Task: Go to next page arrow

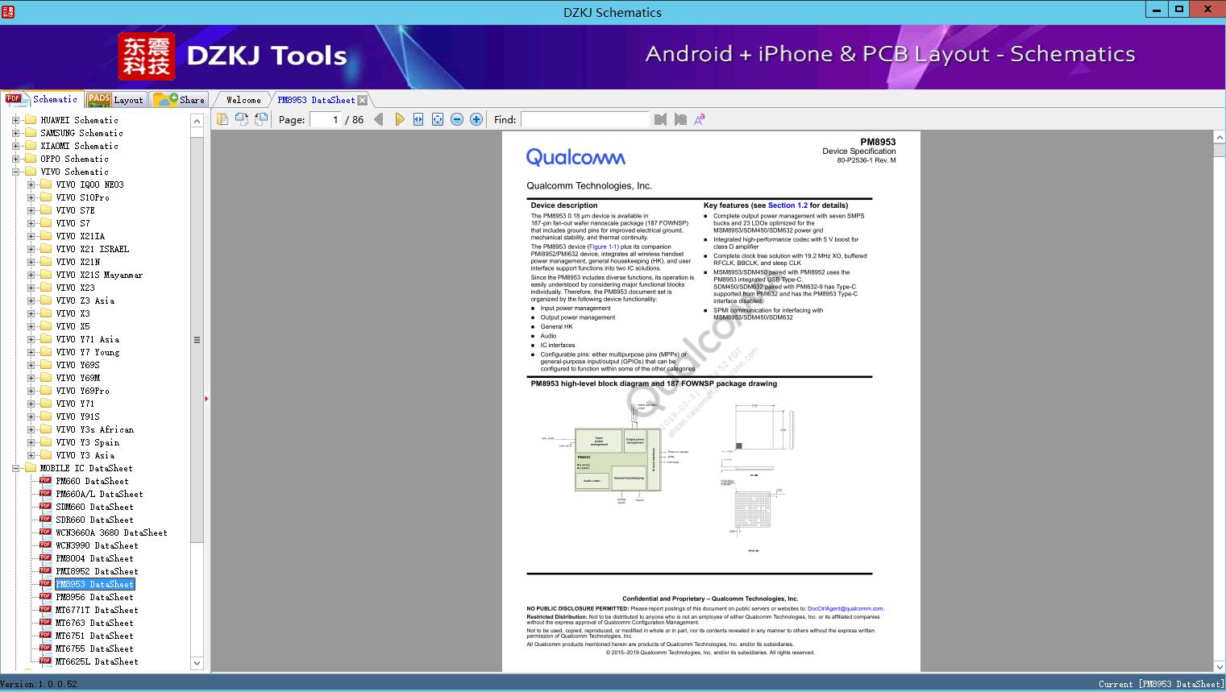Action: (x=399, y=119)
